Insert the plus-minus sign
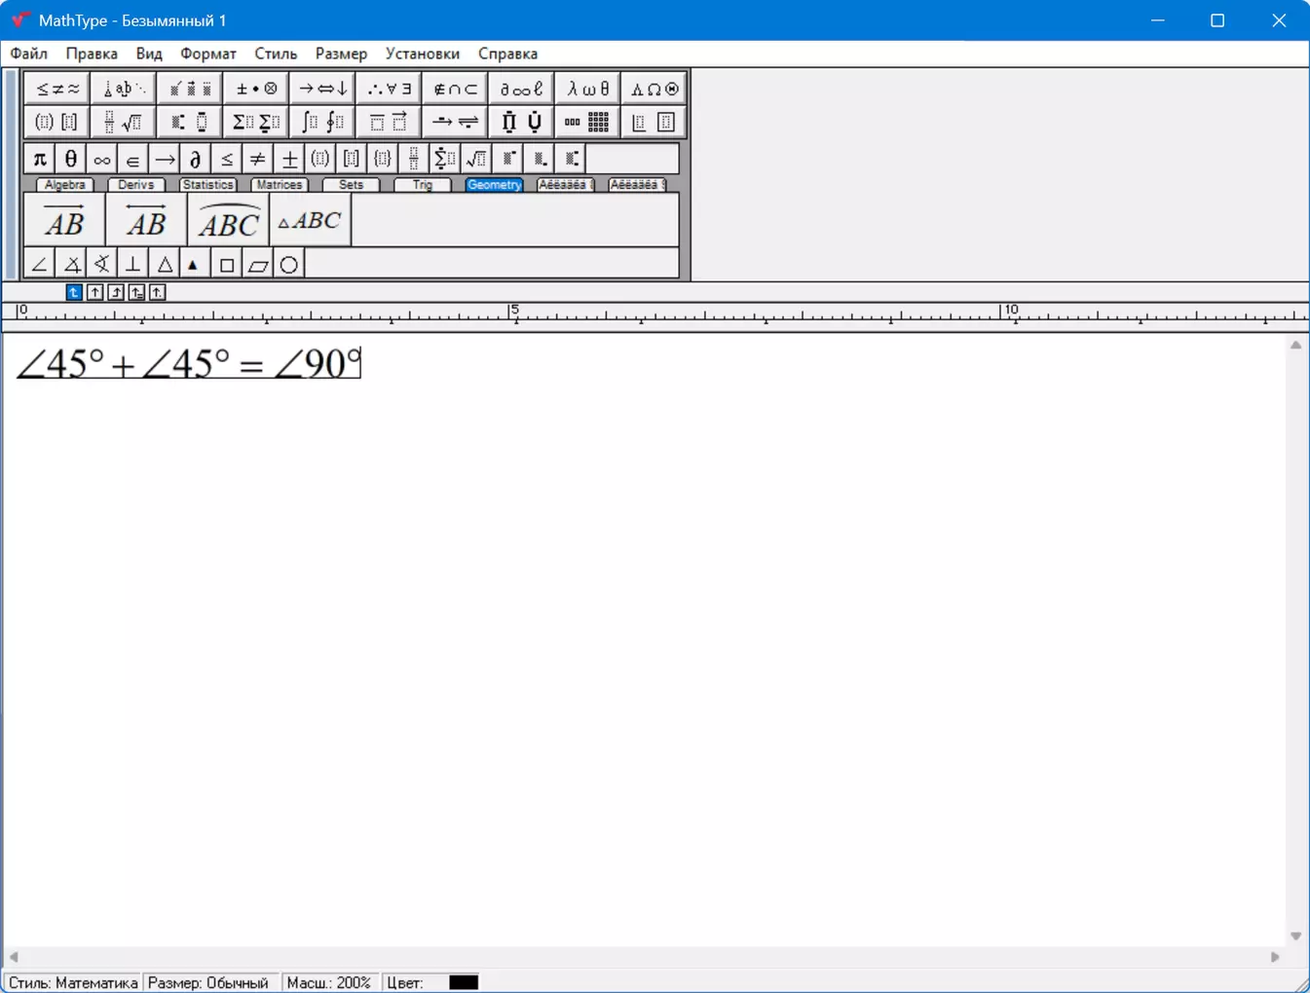 (289, 159)
